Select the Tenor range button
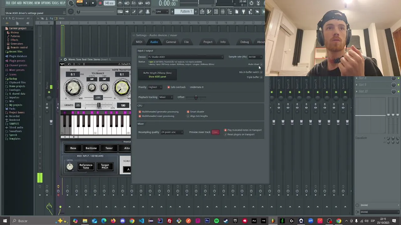 point(109,148)
